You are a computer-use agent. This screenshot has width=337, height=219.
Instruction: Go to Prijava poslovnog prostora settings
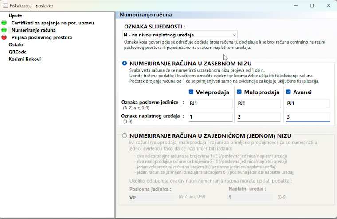point(42,37)
